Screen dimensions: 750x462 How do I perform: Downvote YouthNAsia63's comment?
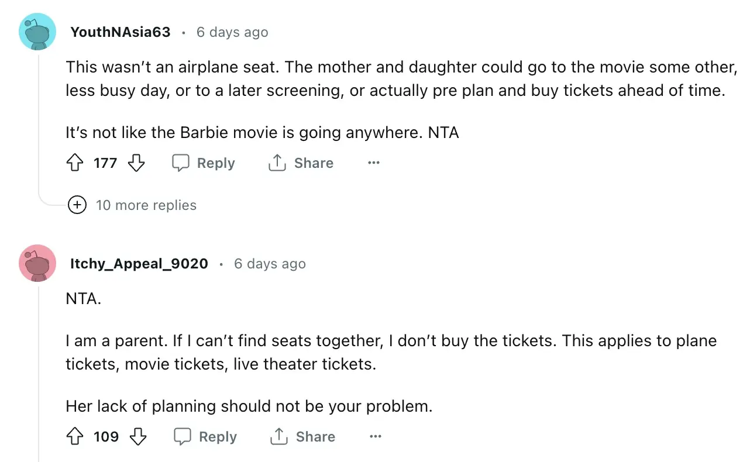136,163
